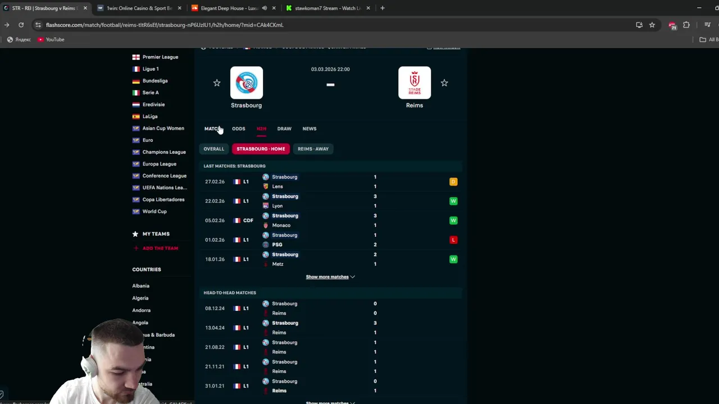Open the 21.08.22 head-to-head match
Viewport: 719px width, 404px height.
[x=331, y=347]
